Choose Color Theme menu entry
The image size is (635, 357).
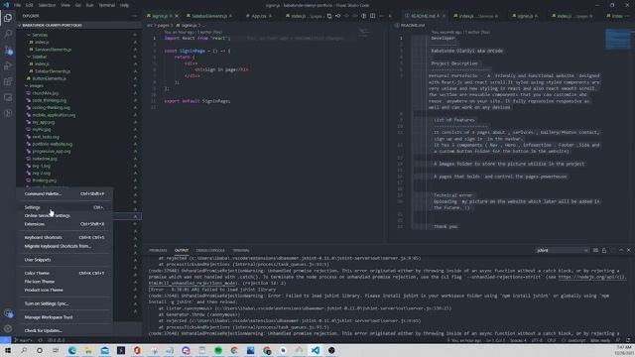point(63,274)
